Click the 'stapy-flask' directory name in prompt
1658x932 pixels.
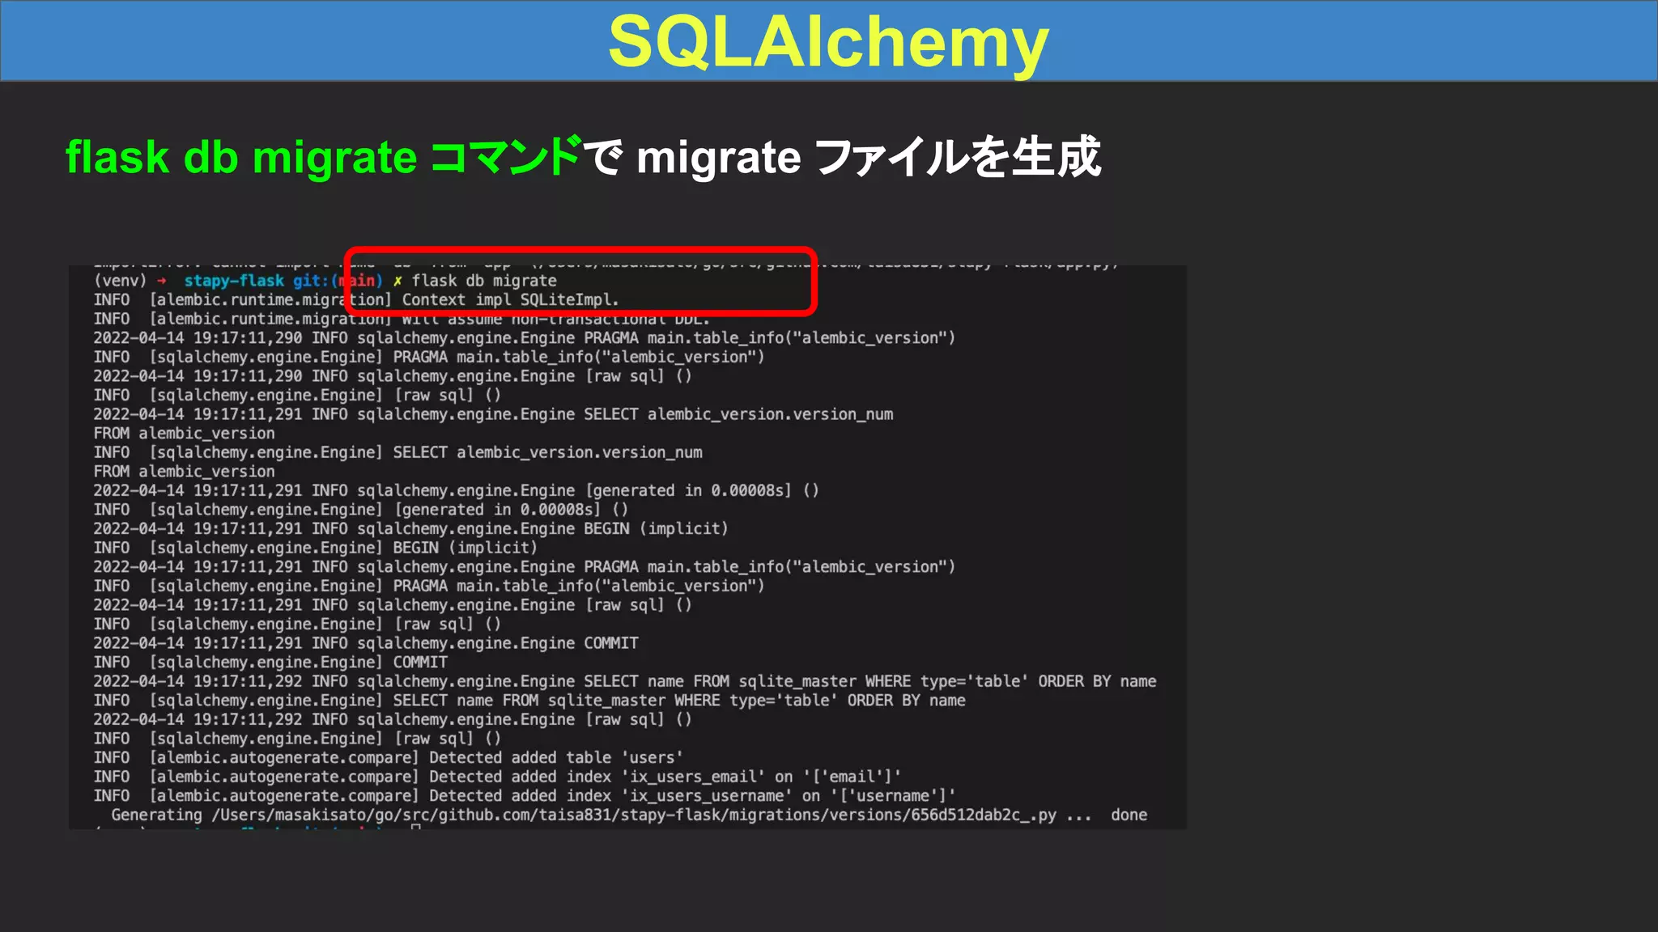[x=234, y=281]
